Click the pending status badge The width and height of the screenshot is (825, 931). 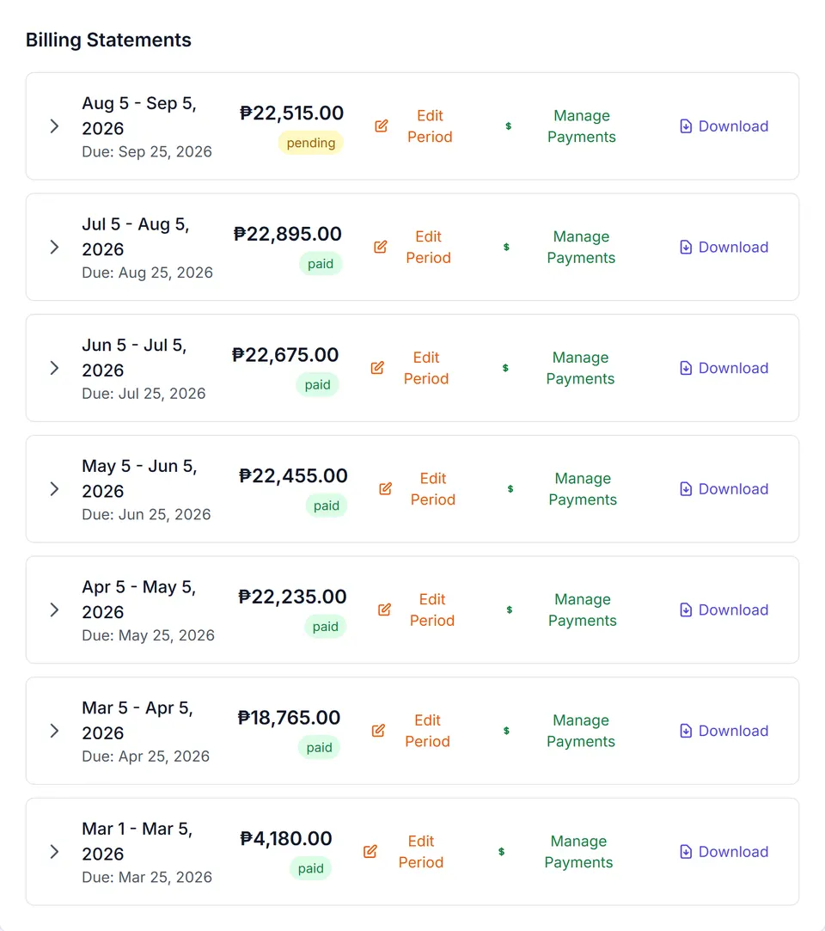311,143
